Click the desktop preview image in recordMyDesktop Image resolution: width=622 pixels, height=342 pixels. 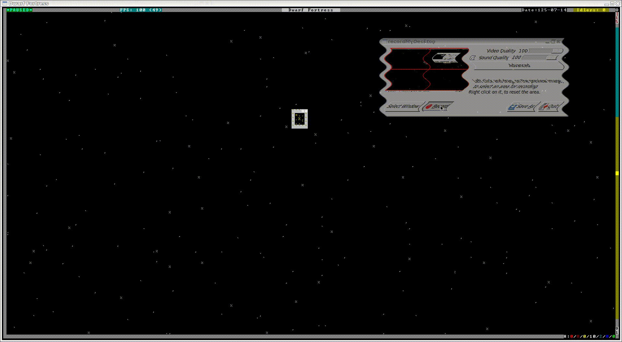click(427, 69)
